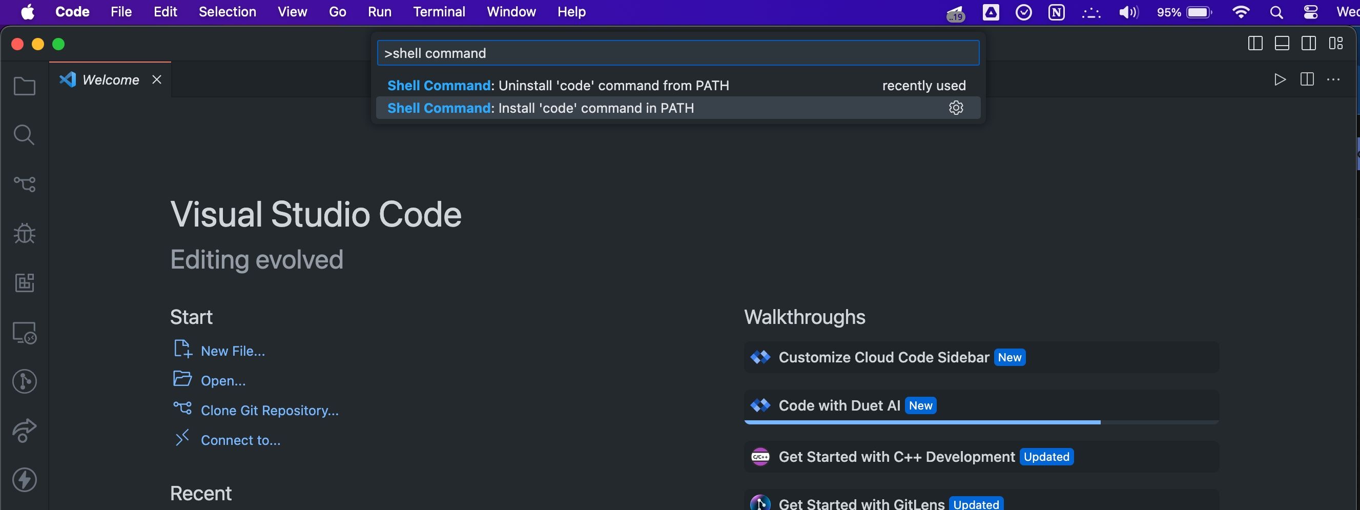Viewport: 1360px width, 510px height.
Task: Open the gear on Install 'code' command entry
Action: coord(956,108)
